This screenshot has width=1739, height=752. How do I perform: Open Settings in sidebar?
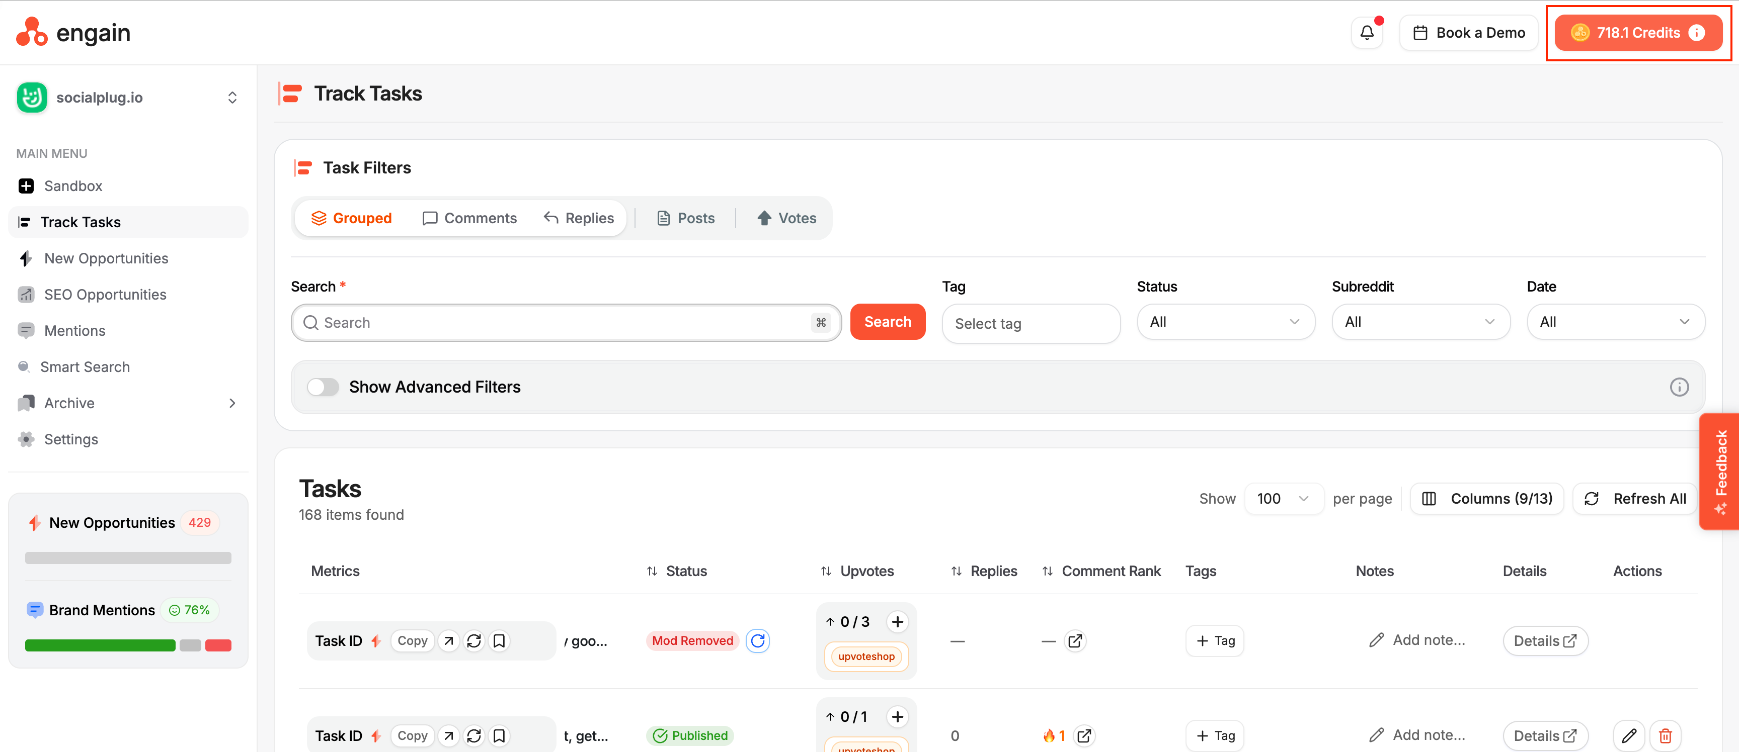128,439
